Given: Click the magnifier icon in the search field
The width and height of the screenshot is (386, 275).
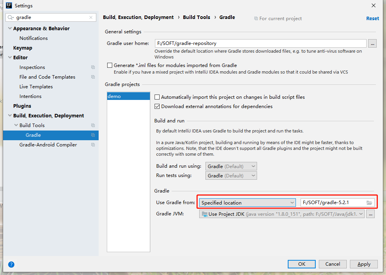Looking at the screenshot, I should pos(9,17).
